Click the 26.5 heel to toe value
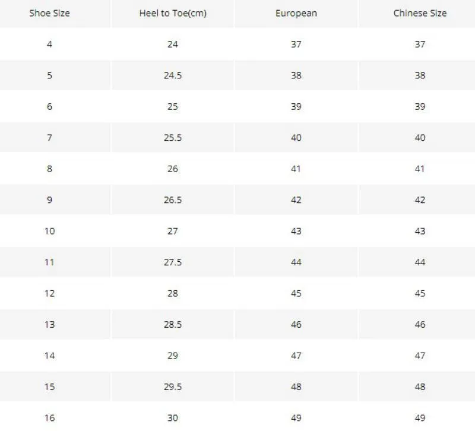475x431 pixels. [173, 200]
